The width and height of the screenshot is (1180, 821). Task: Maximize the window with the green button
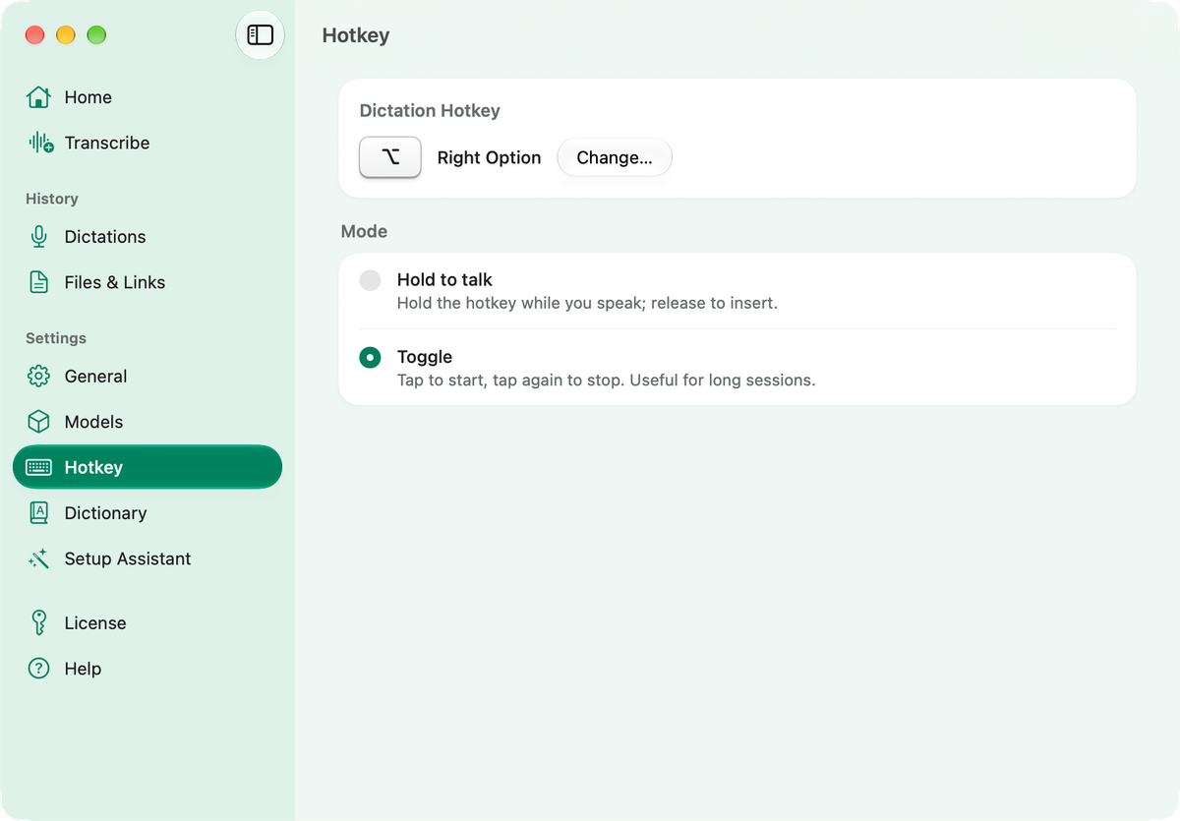pos(96,35)
